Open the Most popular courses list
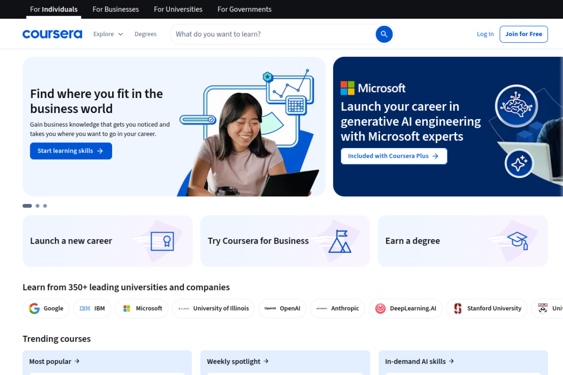563x375 pixels. [54, 361]
